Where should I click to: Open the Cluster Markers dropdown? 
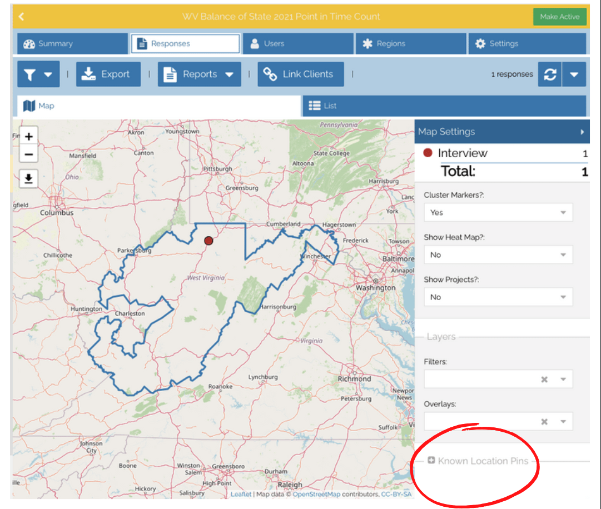(x=498, y=212)
